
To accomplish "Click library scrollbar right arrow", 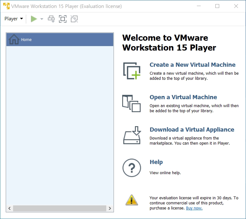I will pyautogui.click(x=110, y=209).
